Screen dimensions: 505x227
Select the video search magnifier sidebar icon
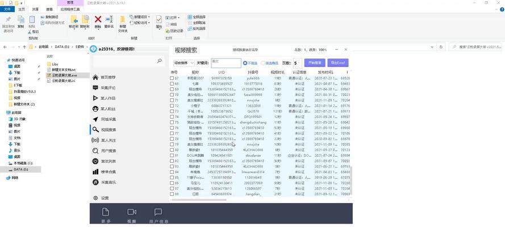(95, 129)
